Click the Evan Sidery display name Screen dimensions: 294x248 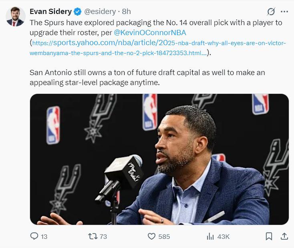tap(51, 11)
